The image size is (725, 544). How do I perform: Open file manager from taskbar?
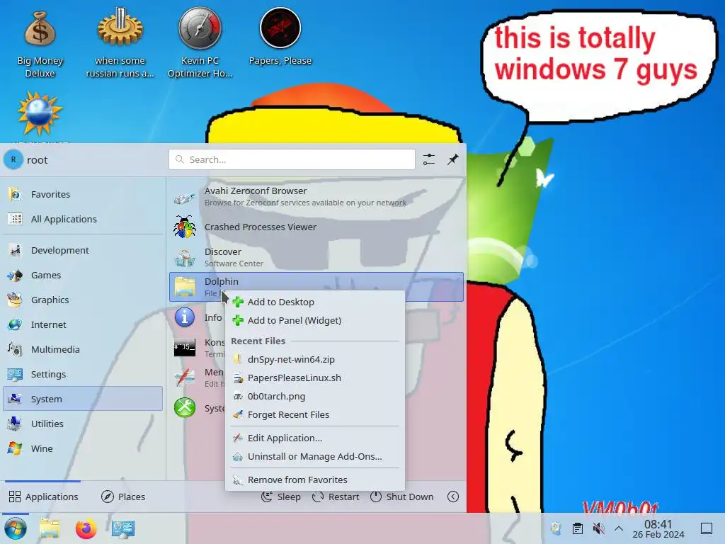pos(50,528)
